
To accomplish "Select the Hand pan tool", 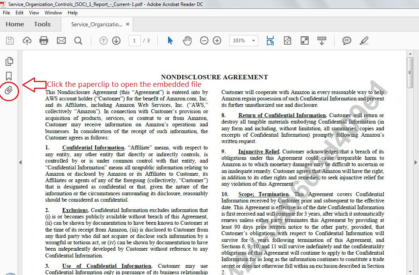I will point(187,41).
